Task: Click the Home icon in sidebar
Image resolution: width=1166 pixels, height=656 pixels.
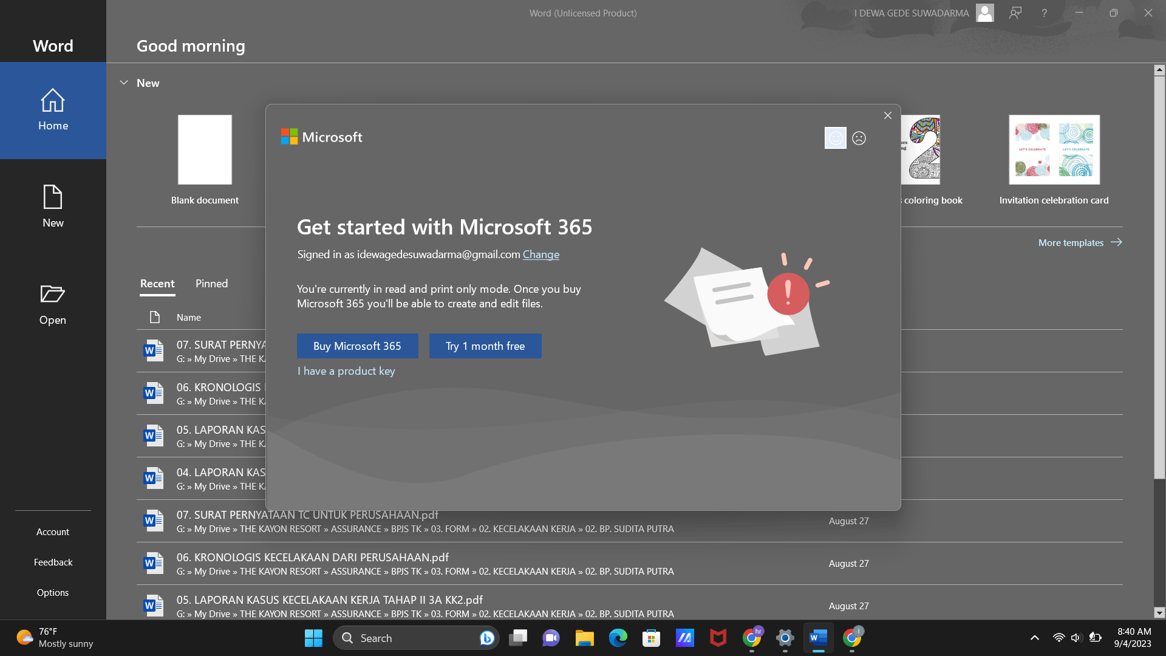Action: (53, 101)
